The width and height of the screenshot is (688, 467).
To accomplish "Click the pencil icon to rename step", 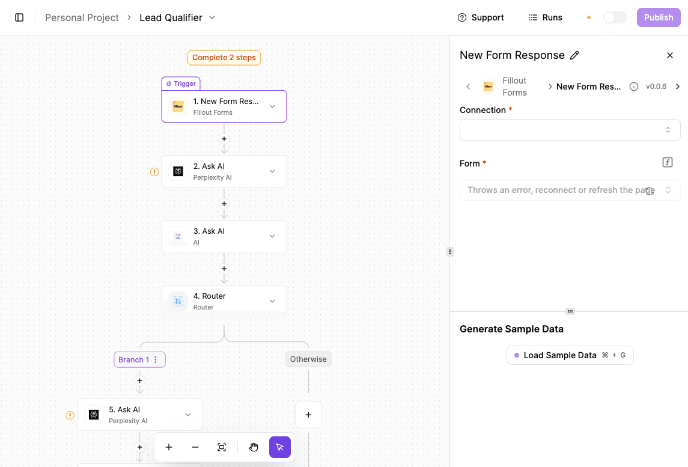I will 574,55.
